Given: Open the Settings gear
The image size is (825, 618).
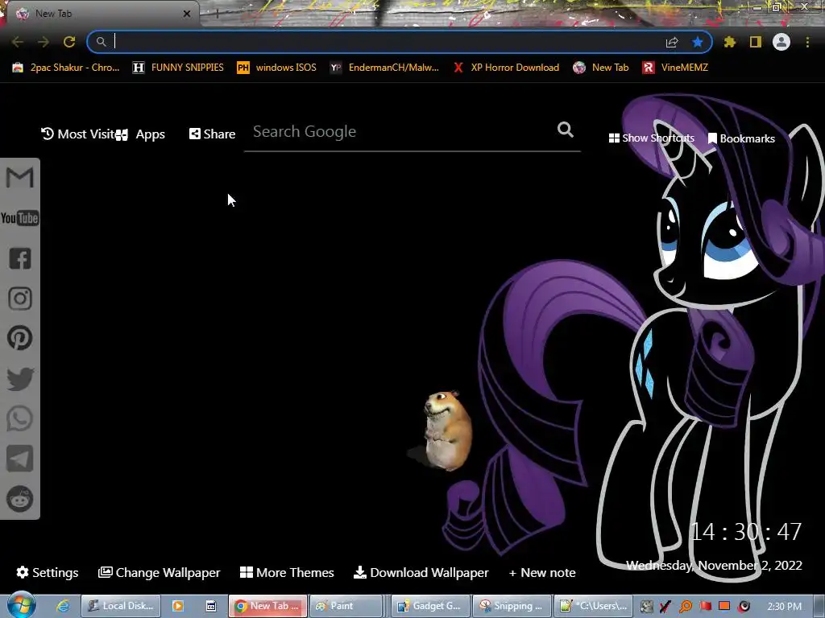Looking at the screenshot, I should [48, 572].
